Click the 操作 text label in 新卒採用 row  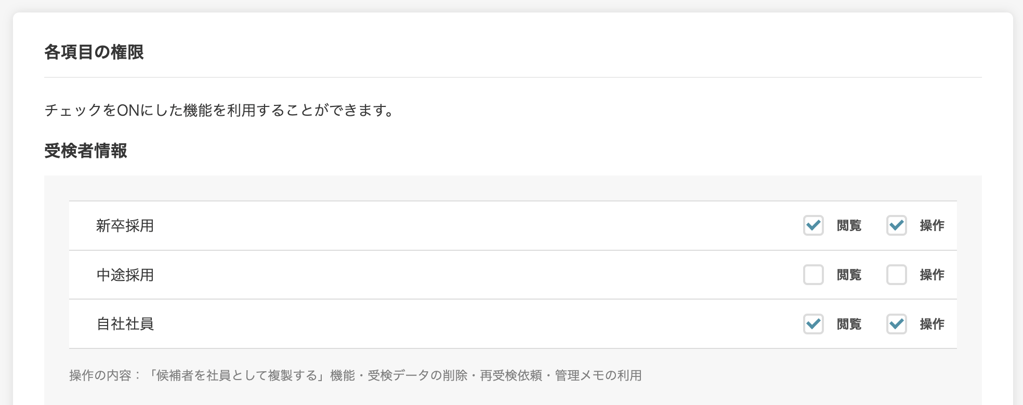pos(932,225)
